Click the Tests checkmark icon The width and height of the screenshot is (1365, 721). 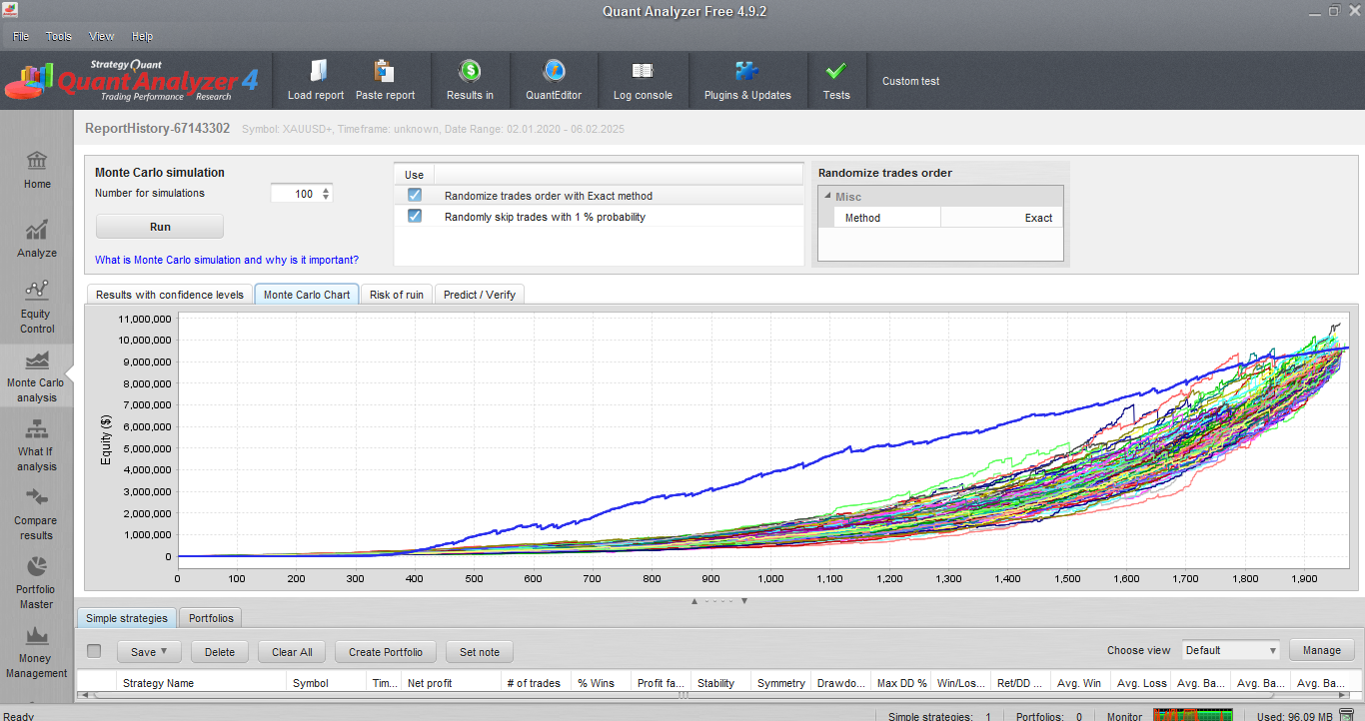[836, 71]
